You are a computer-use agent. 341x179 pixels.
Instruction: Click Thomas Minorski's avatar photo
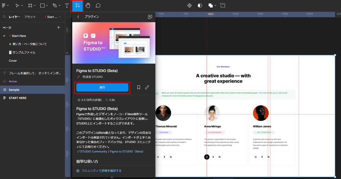click(163, 113)
